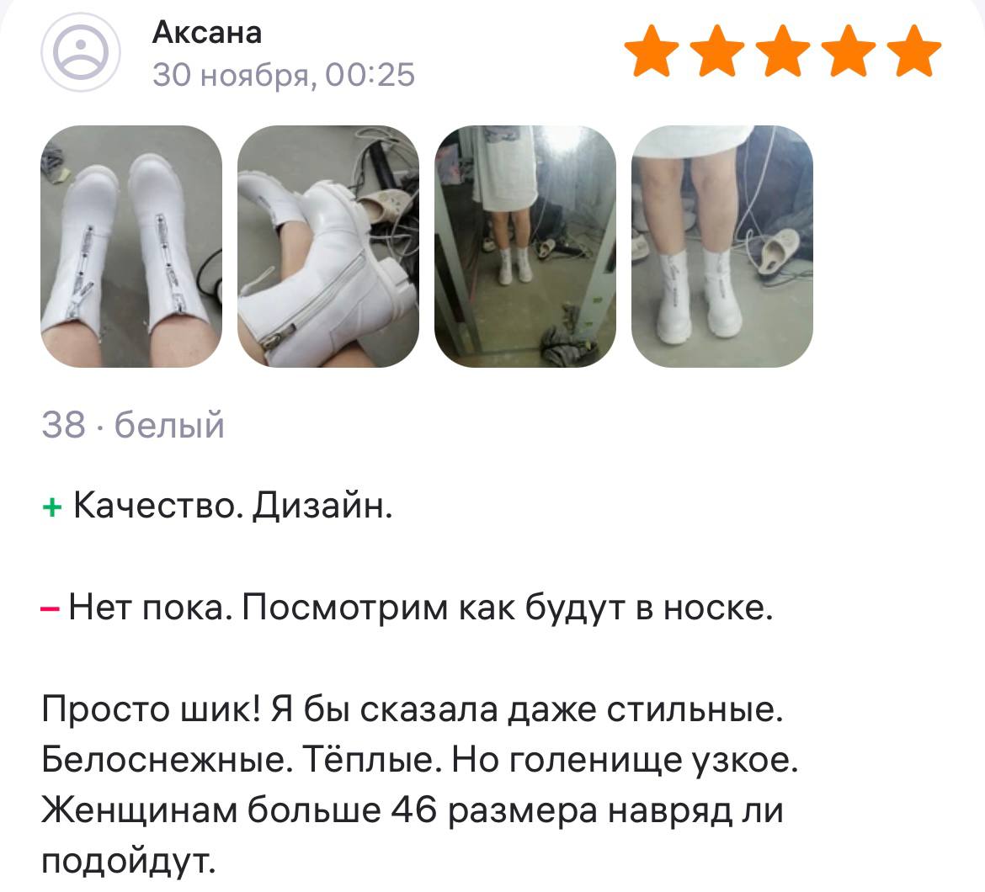
Task: Click the third orange rating star
Action: (x=783, y=50)
